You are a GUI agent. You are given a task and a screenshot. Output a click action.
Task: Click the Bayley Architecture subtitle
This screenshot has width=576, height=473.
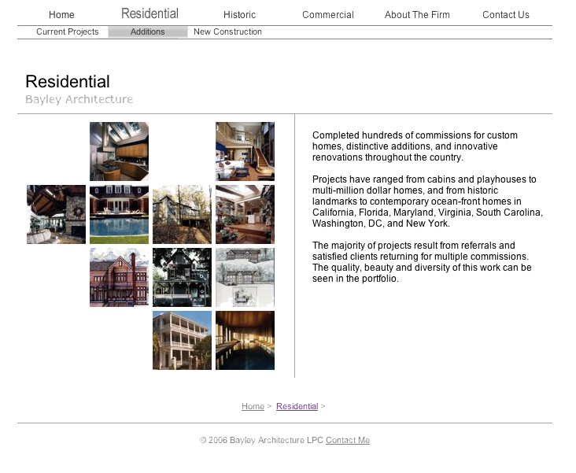[79, 99]
